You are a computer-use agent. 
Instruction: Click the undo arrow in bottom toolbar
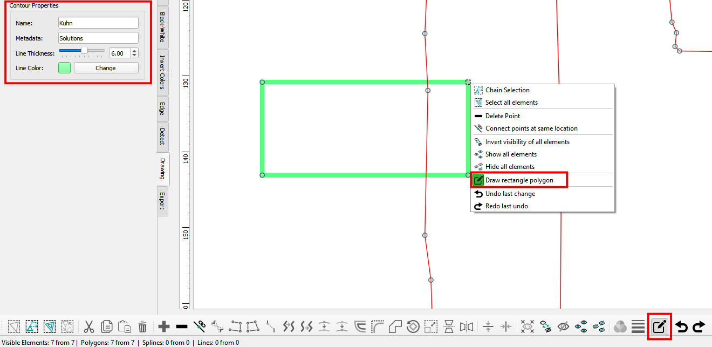tap(682, 326)
